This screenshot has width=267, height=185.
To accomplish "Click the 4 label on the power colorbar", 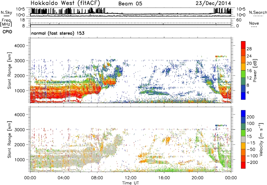I will point(248,93).
